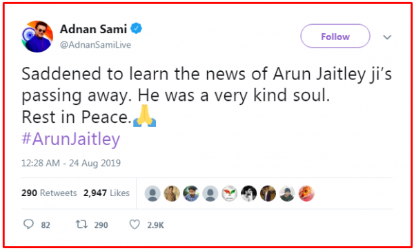Click the blue verified badge

coord(137,28)
